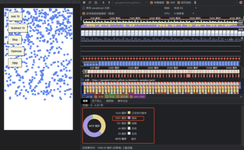Image resolution: width=244 pixels, height=150 pixels.
Task: Expand the 帧 frames track
Action: click(x=83, y=71)
